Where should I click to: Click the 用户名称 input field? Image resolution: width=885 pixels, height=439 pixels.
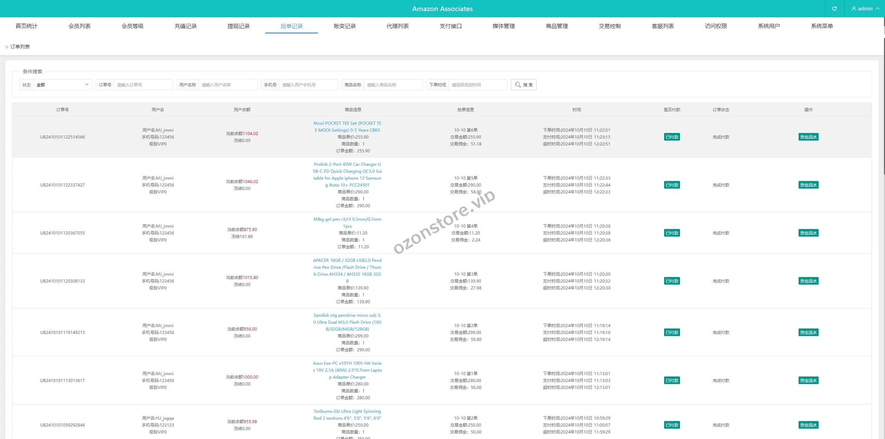pos(227,85)
